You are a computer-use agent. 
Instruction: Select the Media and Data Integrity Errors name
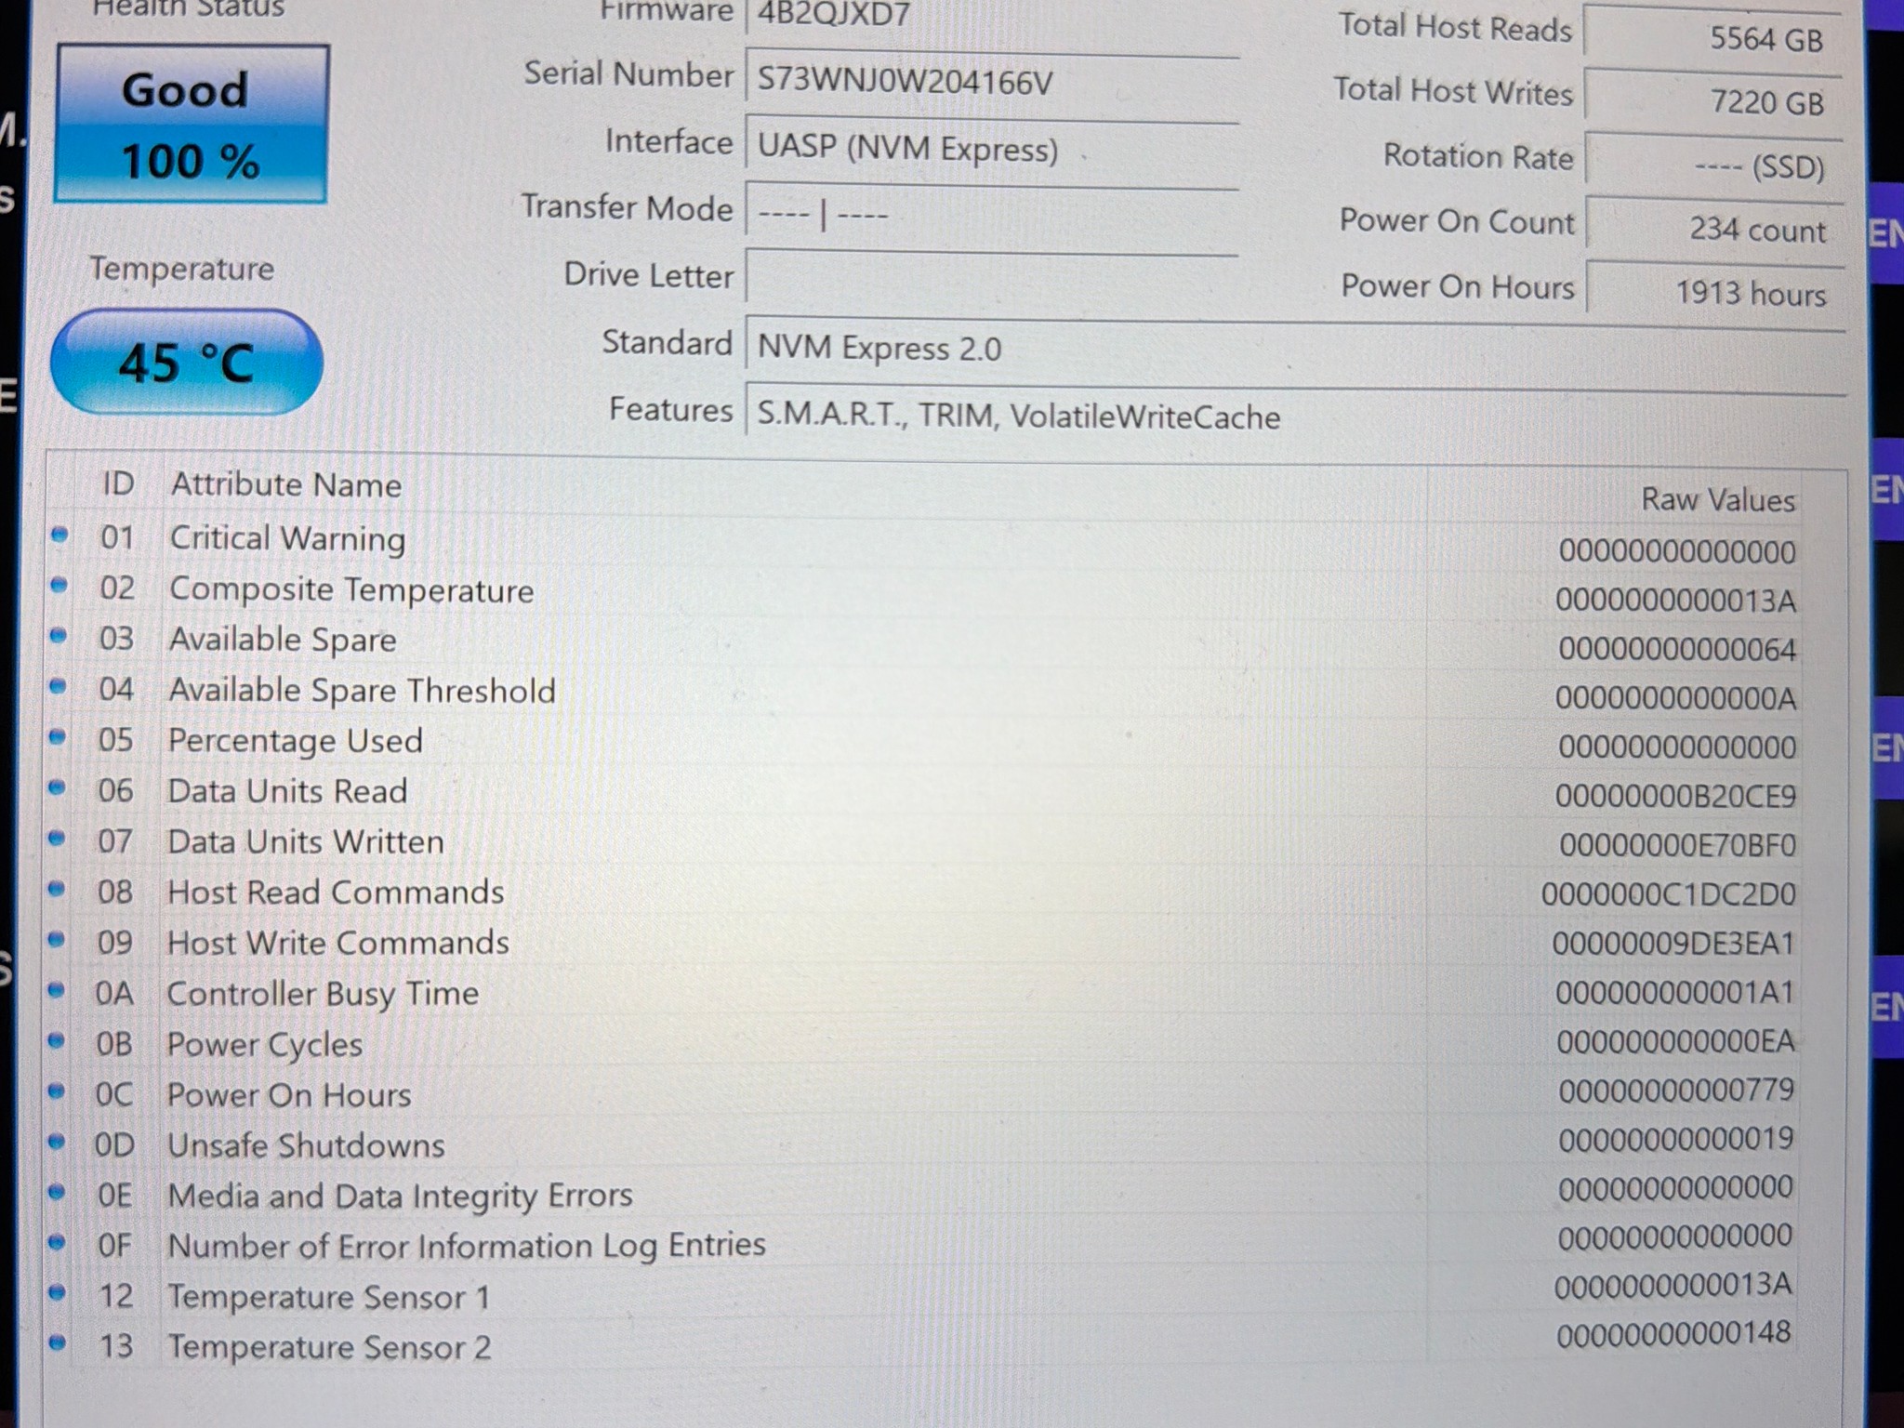tap(400, 1196)
